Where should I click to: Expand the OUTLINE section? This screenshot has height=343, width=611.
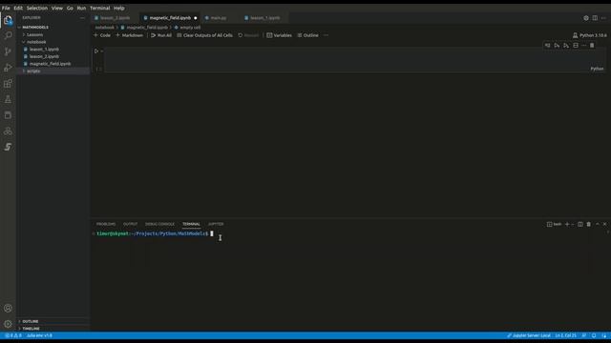[x=30, y=322]
